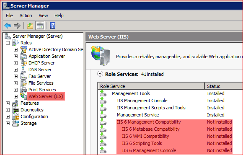Screen dimensions: 243x155
Task: Click the Up one level folder icon
Action: click(30, 26)
